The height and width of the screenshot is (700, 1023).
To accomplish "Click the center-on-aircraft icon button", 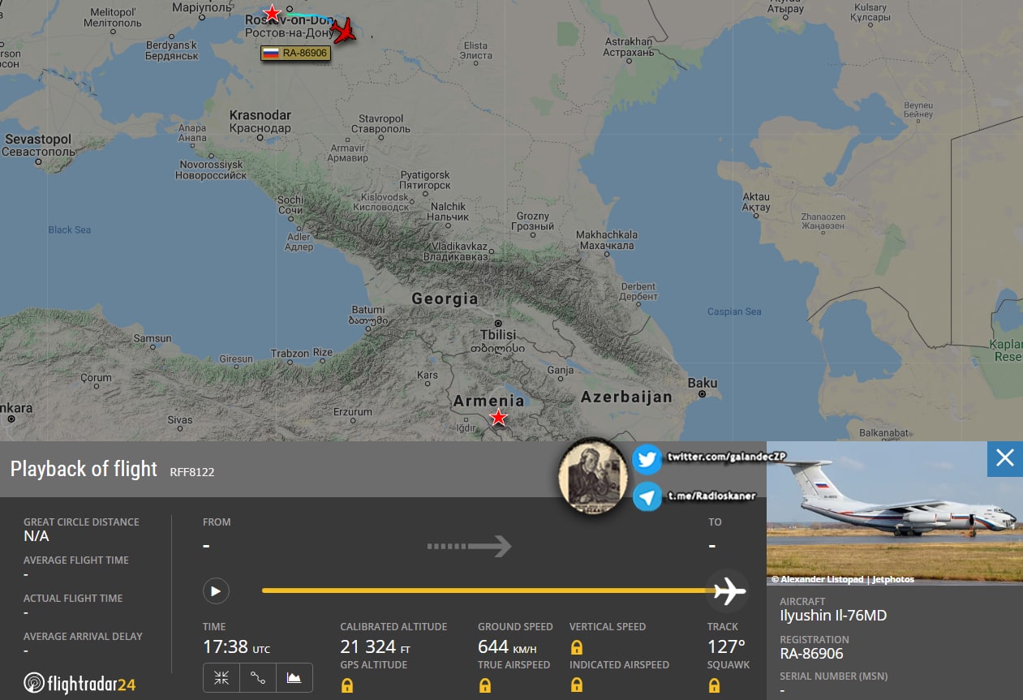I will (221, 678).
